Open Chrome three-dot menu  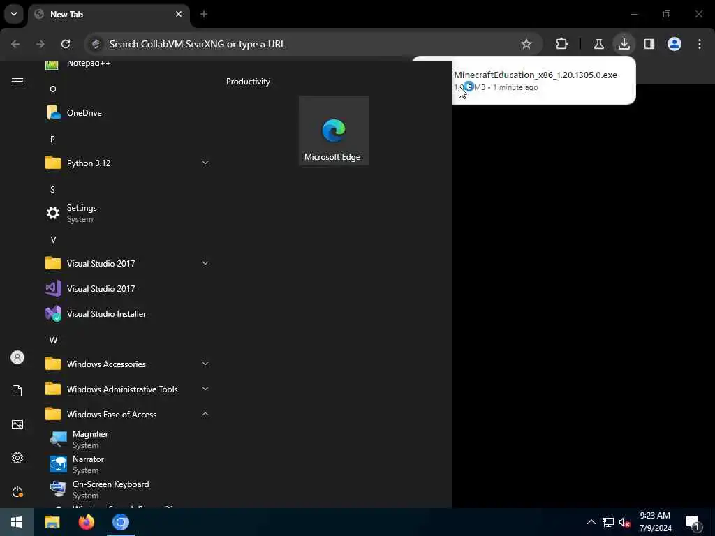coord(700,44)
